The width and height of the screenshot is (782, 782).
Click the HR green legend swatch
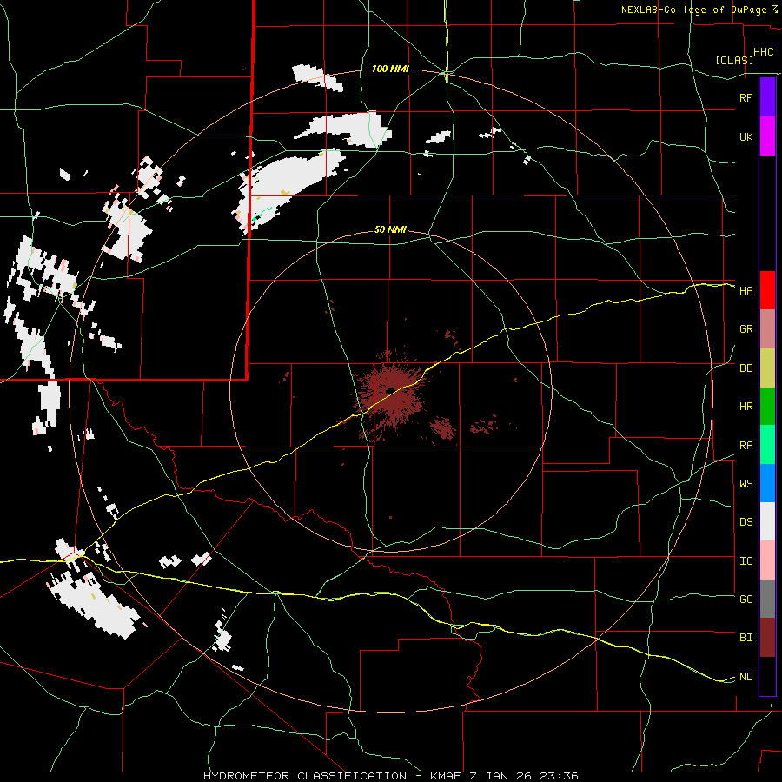coord(767,406)
